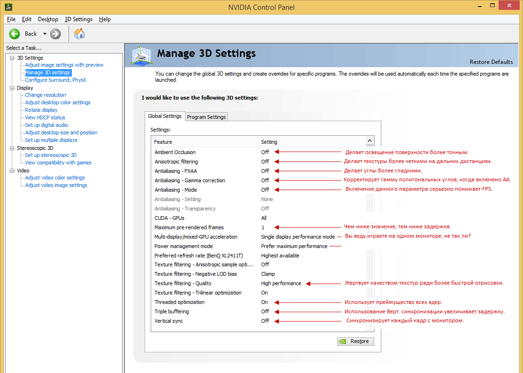
Task: Open the Help menu
Action: [x=105, y=19]
